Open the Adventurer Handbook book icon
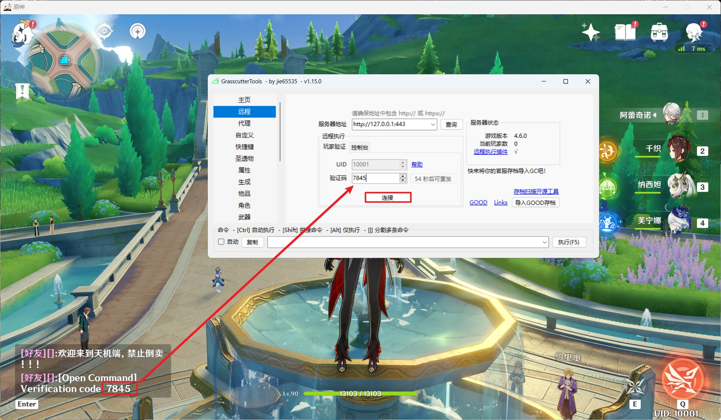 coord(625,32)
